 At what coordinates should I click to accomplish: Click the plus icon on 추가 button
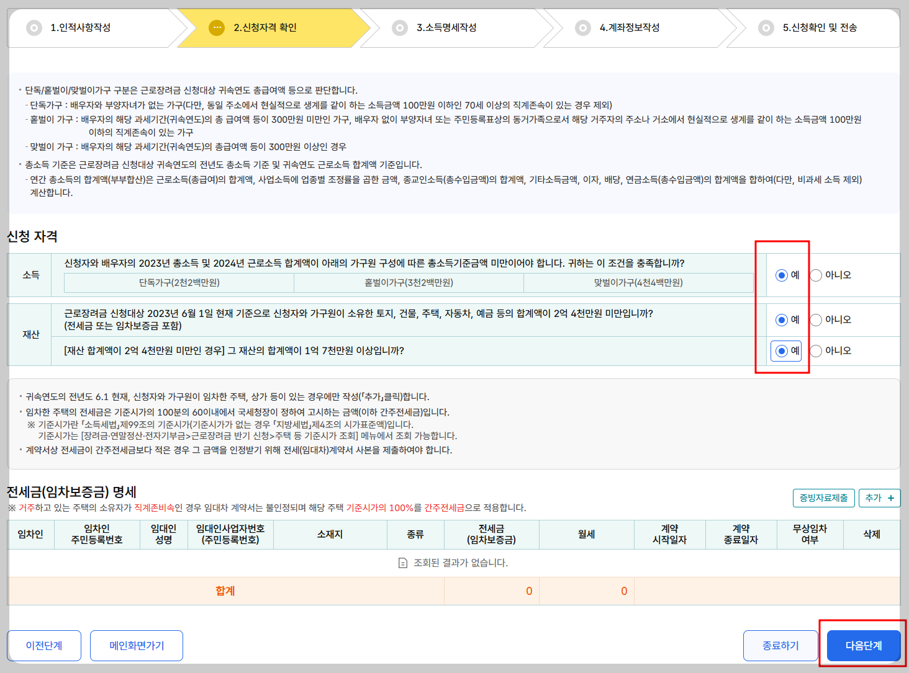point(889,497)
